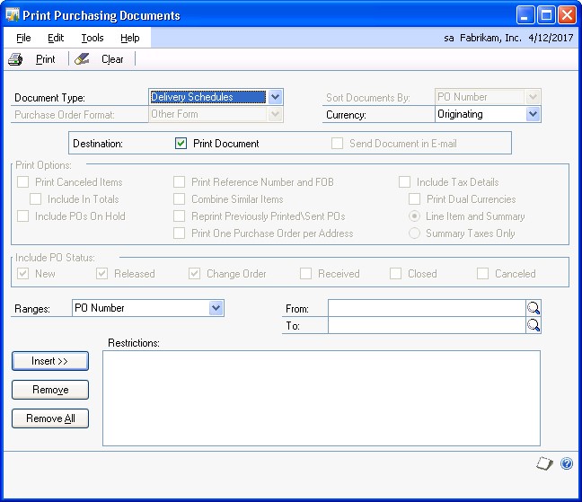Open the Edit menu
The height and width of the screenshot is (502, 582).
point(56,38)
